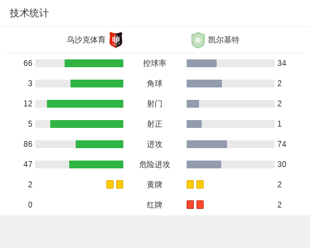Click the away team second red card icon
Screen dimensions: 310x248
point(200,204)
